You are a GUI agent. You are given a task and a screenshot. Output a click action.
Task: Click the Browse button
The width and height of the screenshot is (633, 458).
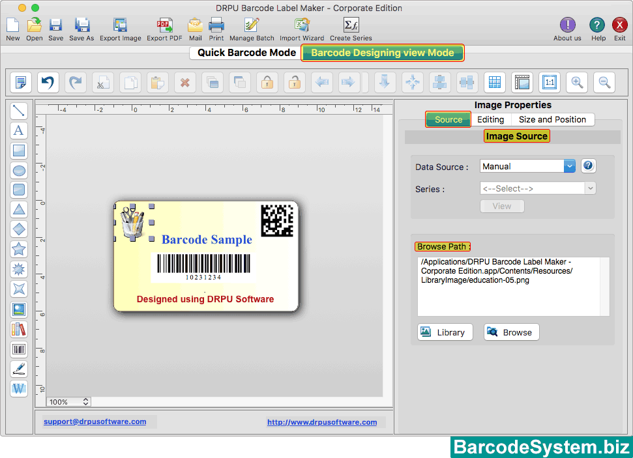point(512,332)
